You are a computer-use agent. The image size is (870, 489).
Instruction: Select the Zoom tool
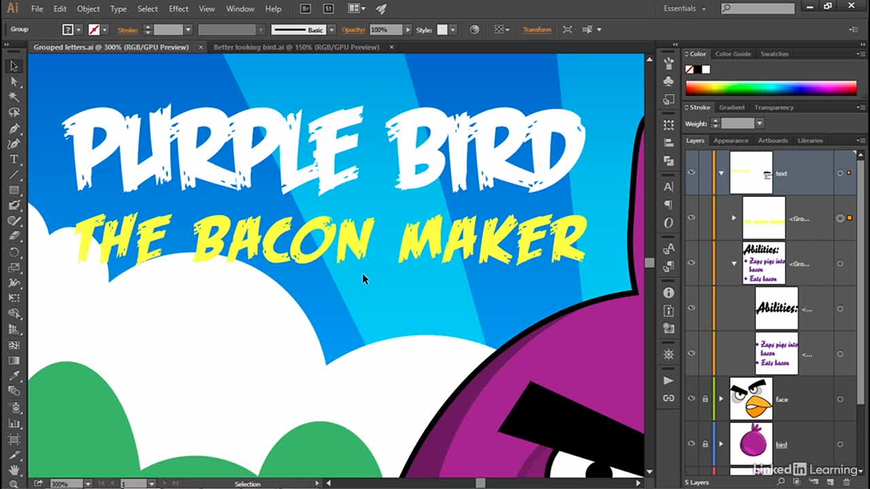coord(14,484)
